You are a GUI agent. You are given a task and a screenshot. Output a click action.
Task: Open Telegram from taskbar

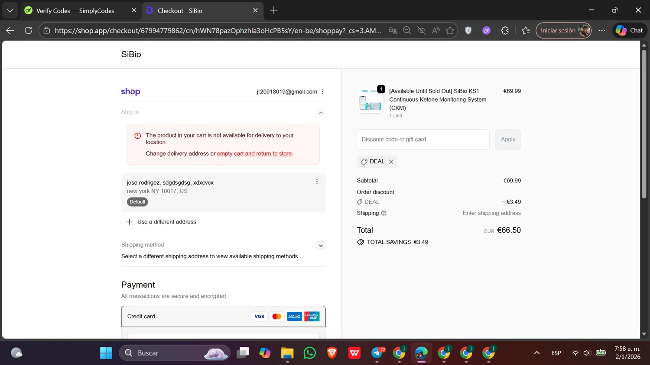tap(377, 353)
